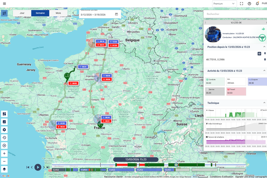
Task: Select the 16/03 day on timeline
Action: coord(177,170)
